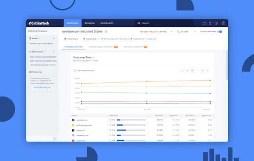Open the Dashboards tab
Viewport: 254px width, 161px height.
[107, 23]
